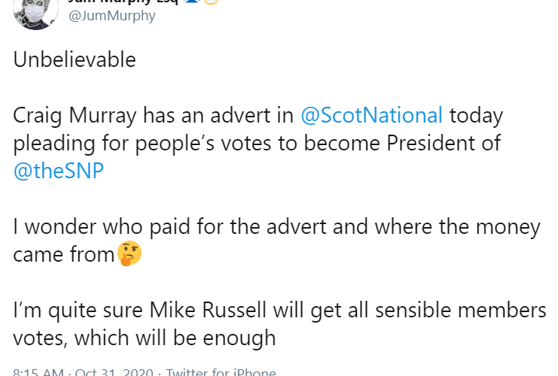Viewport: 558px width, 376px height.
Task: Visit the @theSNP mentioned account
Action: [58, 171]
